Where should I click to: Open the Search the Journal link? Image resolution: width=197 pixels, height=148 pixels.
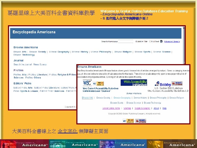[23, 64]
